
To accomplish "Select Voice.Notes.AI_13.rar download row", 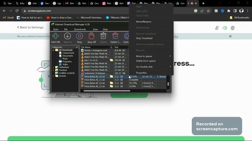I will coord(123,86).
